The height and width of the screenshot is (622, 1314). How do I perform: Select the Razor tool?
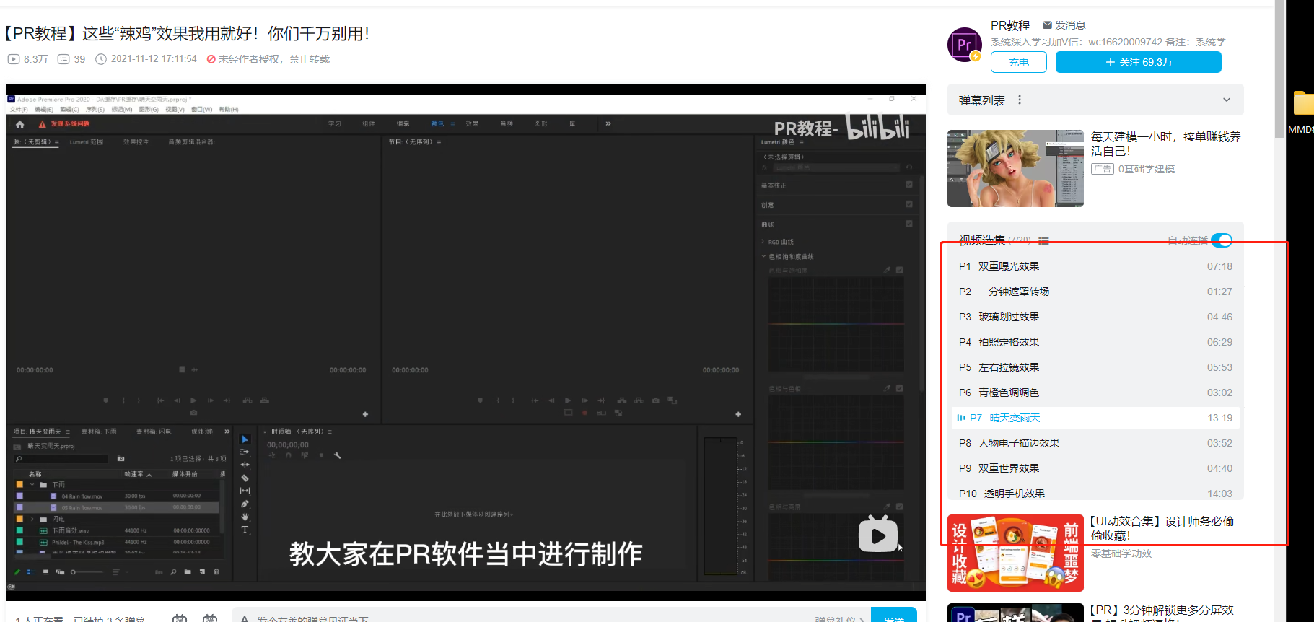pyautogui.click(x=245, y=478)
